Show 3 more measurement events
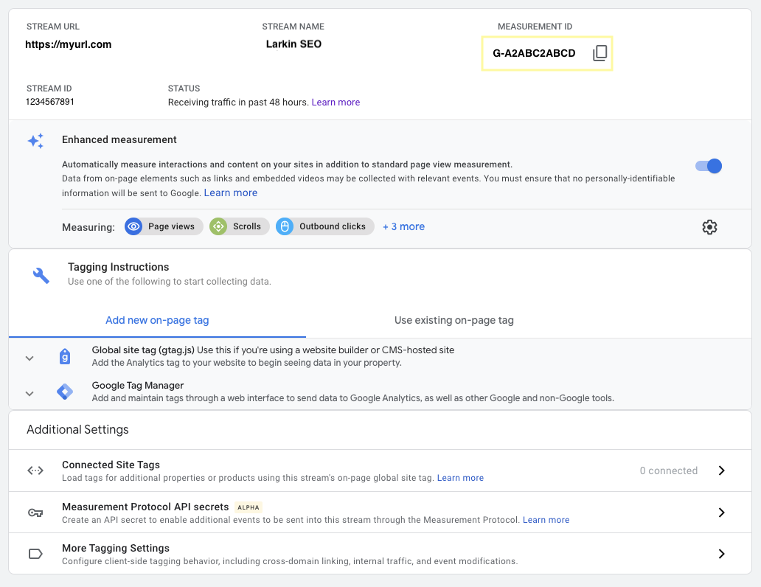This screenshot has width=761, height=587. tap(403, 226)
